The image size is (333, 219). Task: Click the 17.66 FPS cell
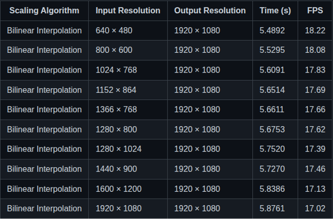315,109
